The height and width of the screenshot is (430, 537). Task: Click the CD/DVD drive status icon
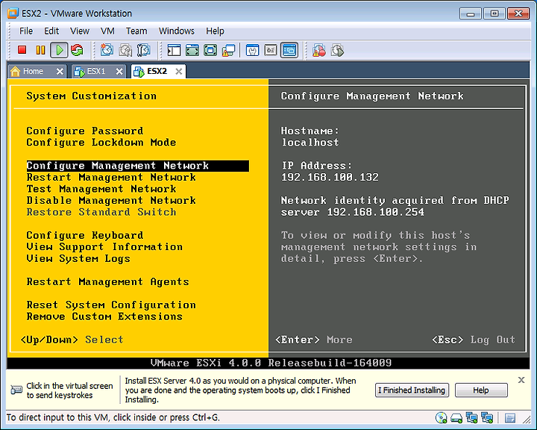click(441, 417)
